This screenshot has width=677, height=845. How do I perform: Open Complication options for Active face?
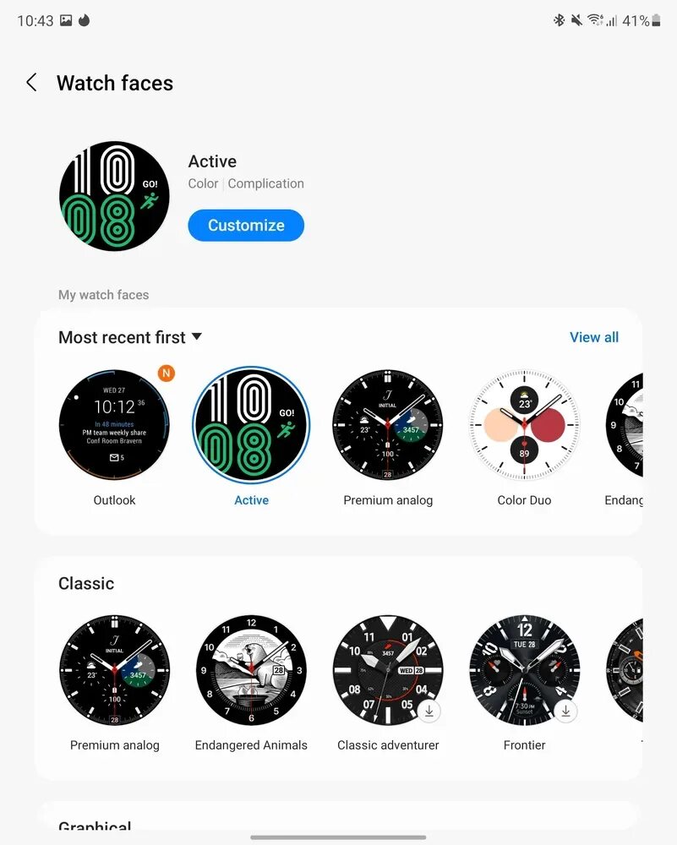pyautogui.click(x=265, y=183)
